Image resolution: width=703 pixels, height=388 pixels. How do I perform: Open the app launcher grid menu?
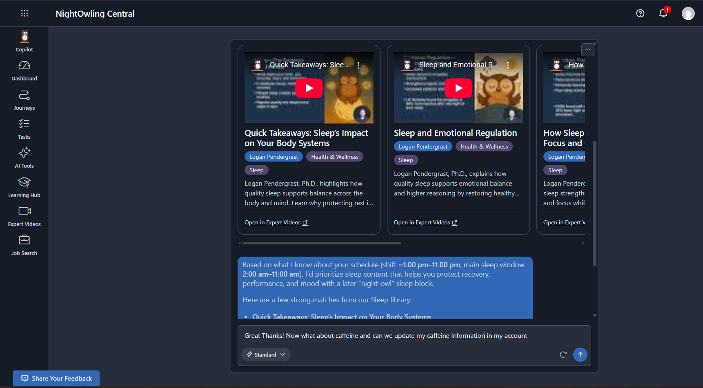pyautogui.click(x=24, y=13)
